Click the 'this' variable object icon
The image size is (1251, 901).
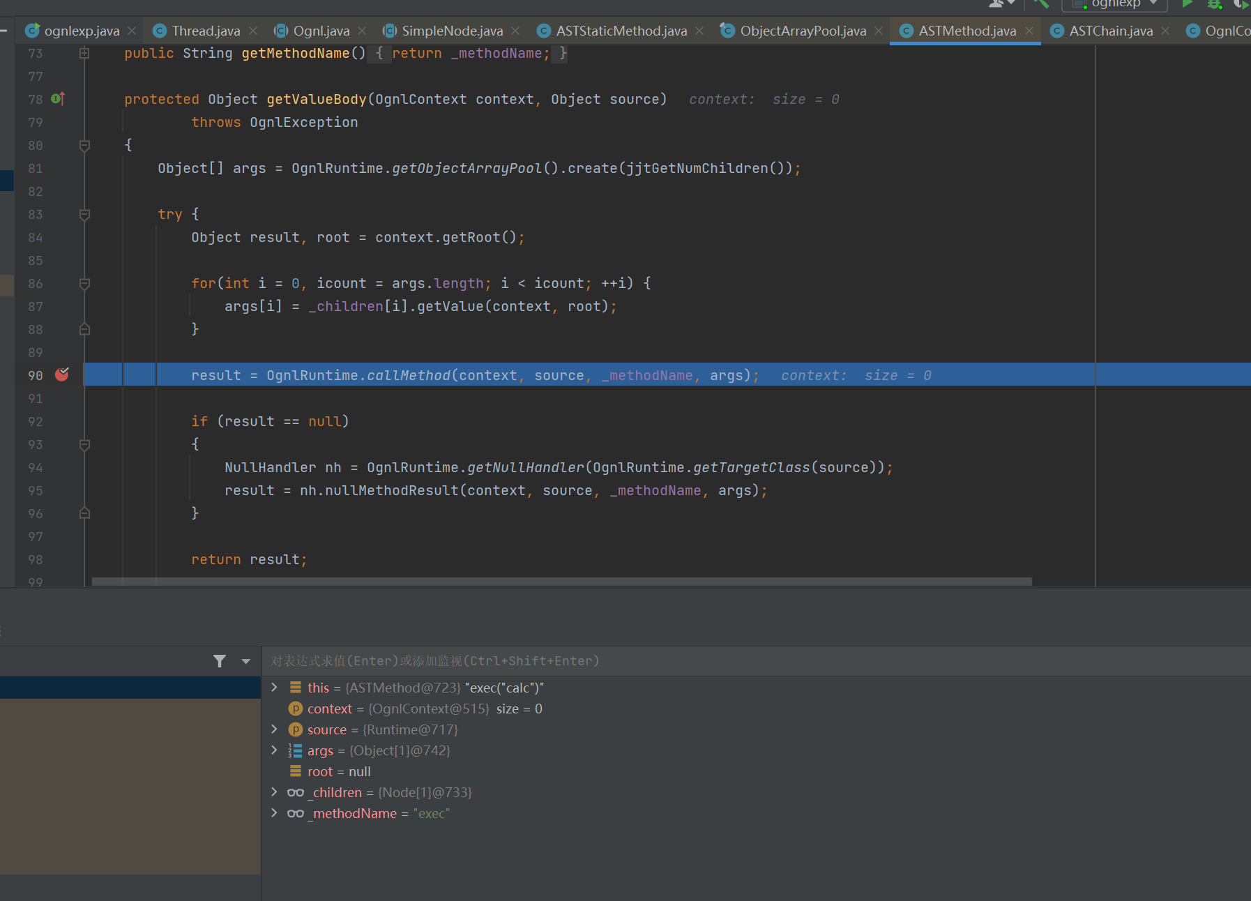pos(296,688)
